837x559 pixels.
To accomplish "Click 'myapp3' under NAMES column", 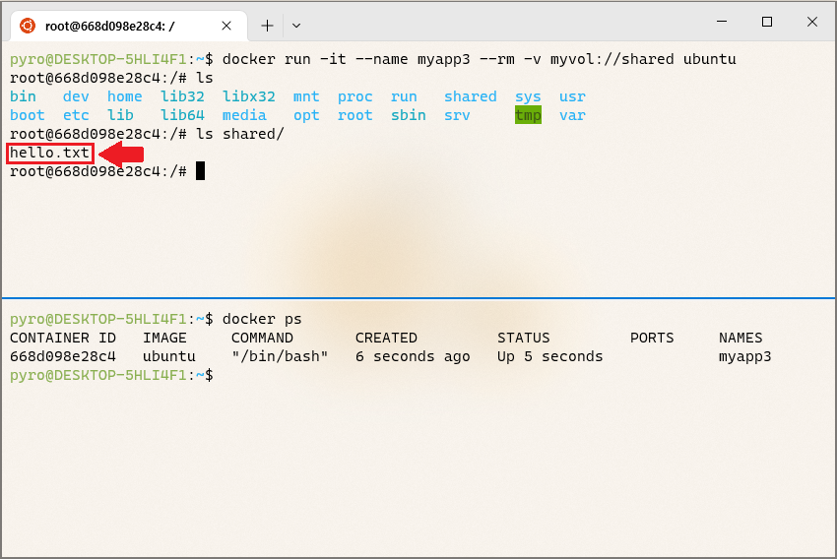I will coord(744,356).
